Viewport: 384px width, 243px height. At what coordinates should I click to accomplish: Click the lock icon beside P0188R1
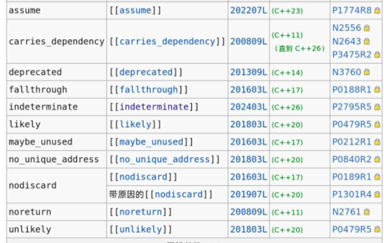coord(377,90)
